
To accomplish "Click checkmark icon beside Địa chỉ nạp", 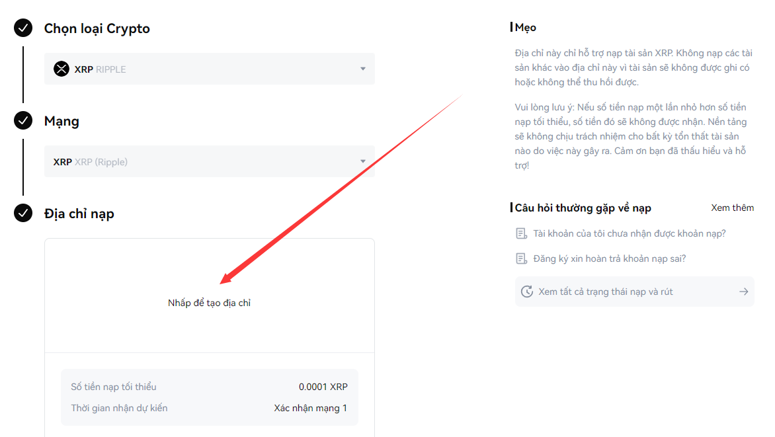I will coord(23,214).
